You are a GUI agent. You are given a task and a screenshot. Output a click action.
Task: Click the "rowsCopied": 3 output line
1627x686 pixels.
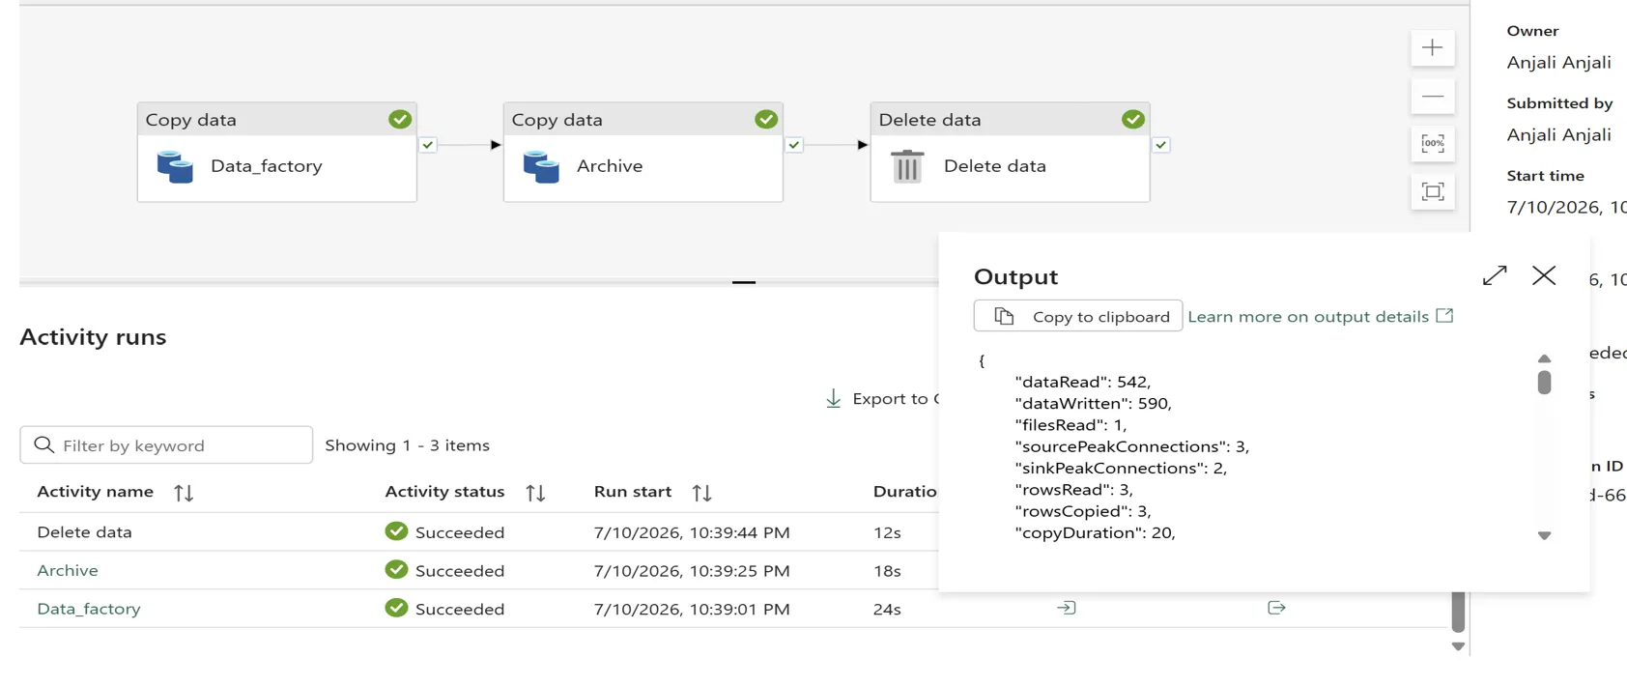click(1082, 511)
